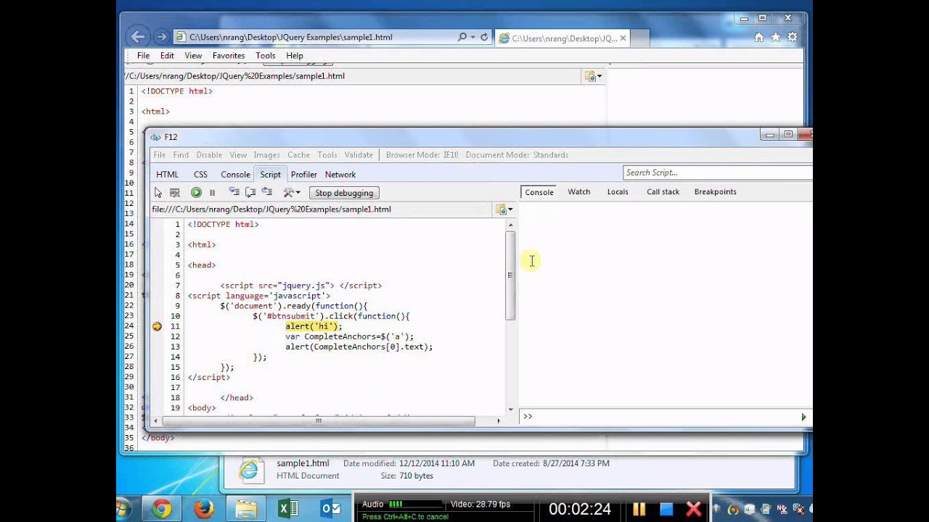This screenshot has height=522, width=929.
Task: Switch to the HTML tab
Action: (x=167, y=175)
